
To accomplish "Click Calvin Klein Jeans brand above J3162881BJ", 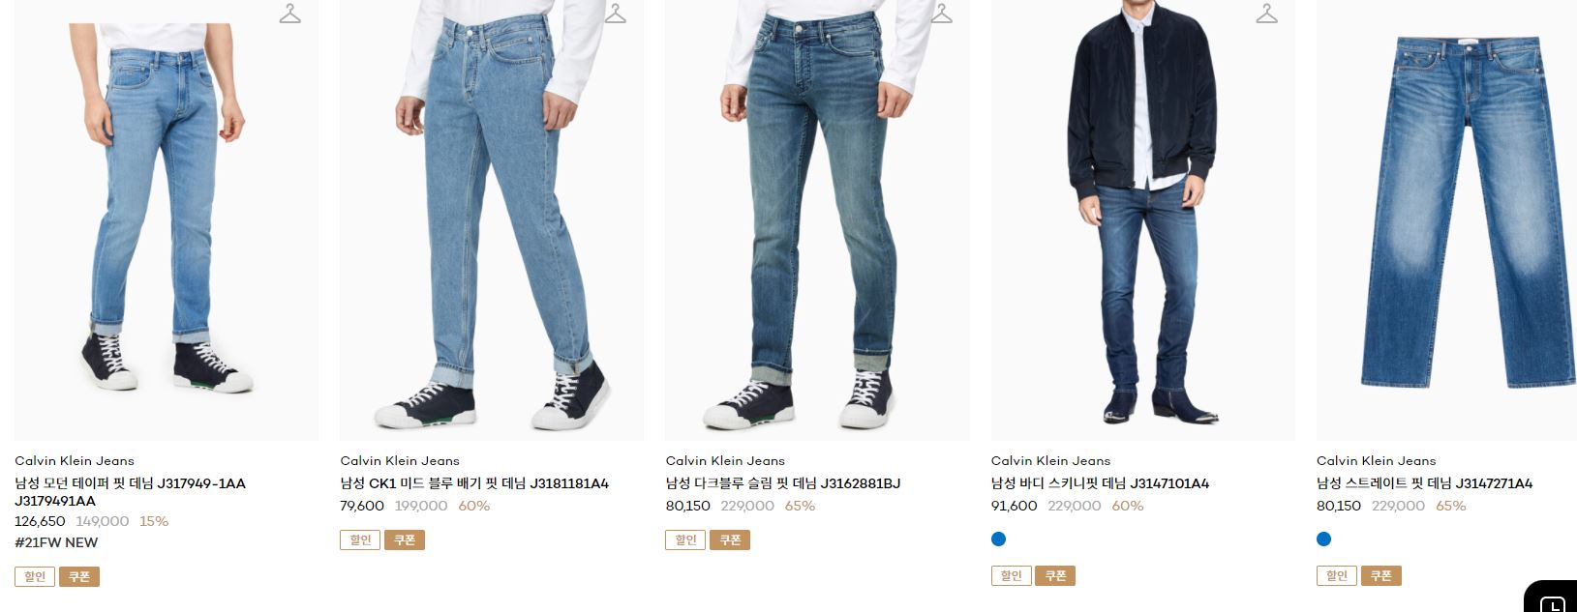I will click(x=725, y=461).
